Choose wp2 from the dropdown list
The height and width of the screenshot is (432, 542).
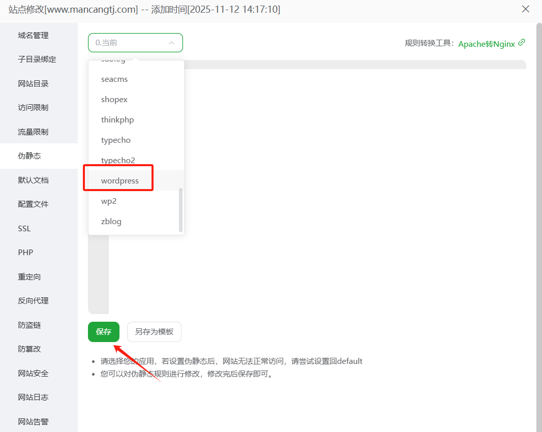point(109,201)
